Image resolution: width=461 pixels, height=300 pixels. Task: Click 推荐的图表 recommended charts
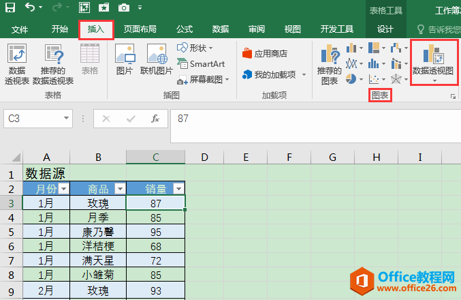[330, 65]
